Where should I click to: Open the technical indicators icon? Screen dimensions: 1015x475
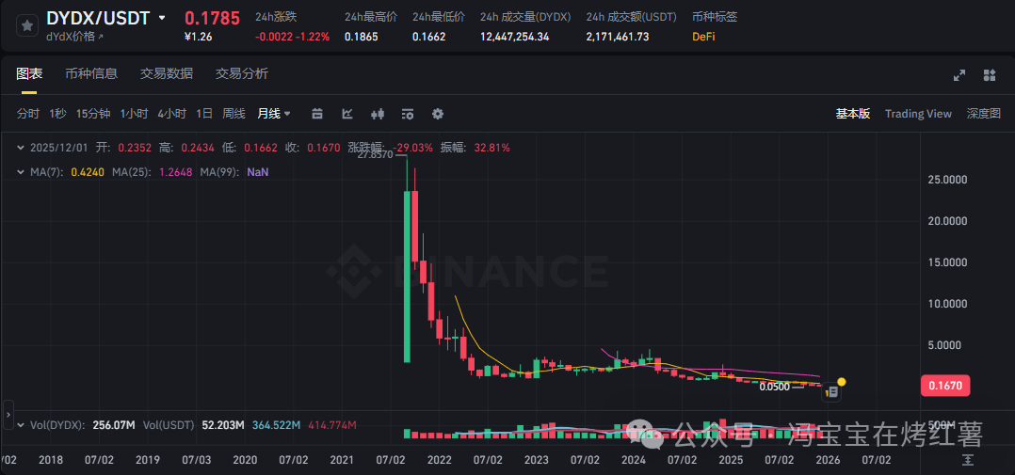pyautogui.click(x=407, y=114)
